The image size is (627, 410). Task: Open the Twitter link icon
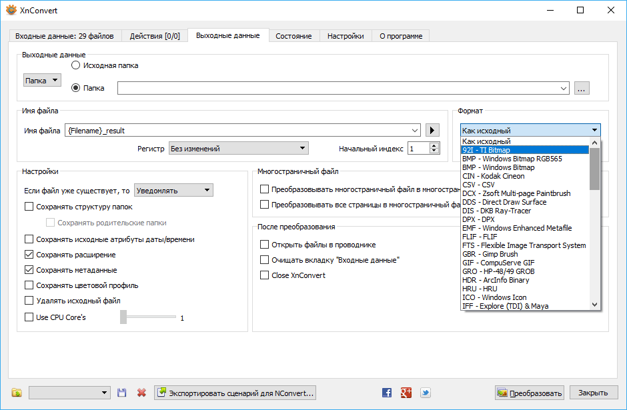426,393
